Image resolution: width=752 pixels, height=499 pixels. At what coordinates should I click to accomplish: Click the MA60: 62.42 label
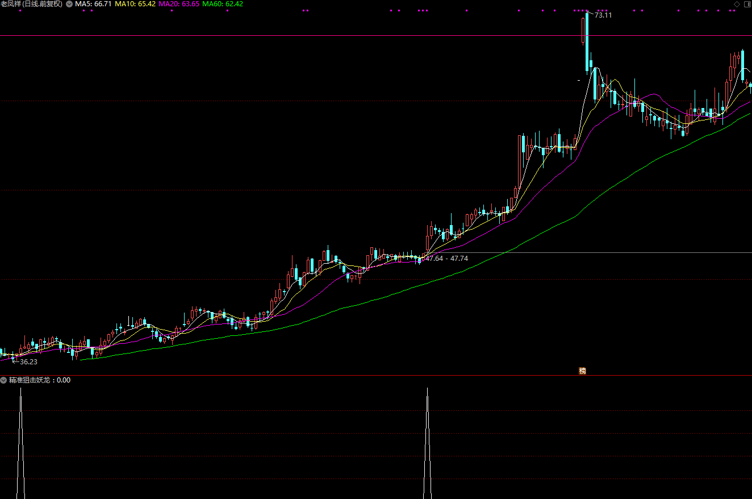(223, 4)
